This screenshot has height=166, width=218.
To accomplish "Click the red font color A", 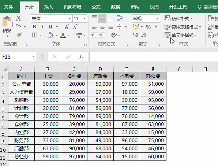I will (x=63, y=35).
